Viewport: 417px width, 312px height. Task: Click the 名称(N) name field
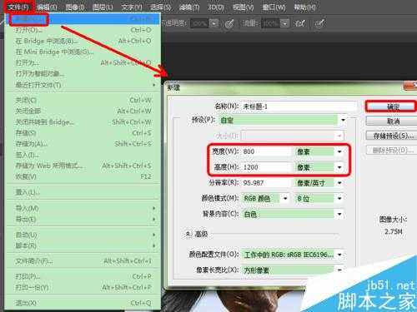(x=299, y=106)
